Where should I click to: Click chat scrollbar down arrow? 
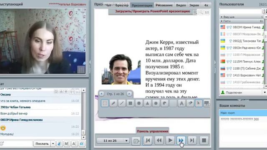(83, 137)
